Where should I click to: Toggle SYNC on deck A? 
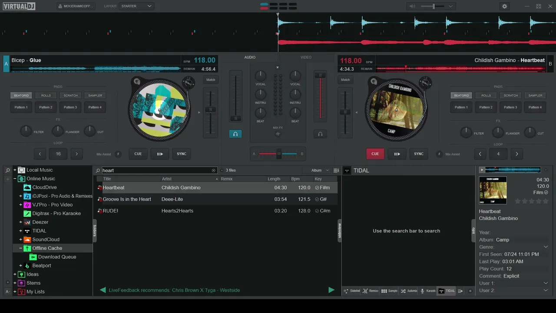coord(182,154)
